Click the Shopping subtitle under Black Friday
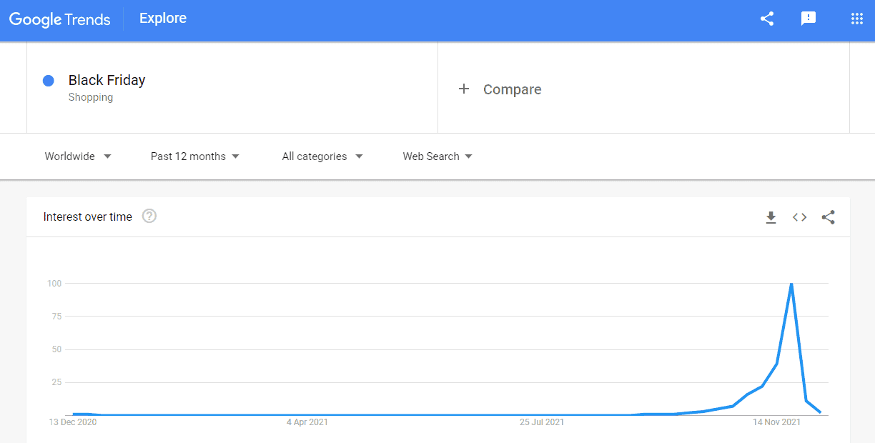This screenshot has height=443, width=875. point(91,97)
